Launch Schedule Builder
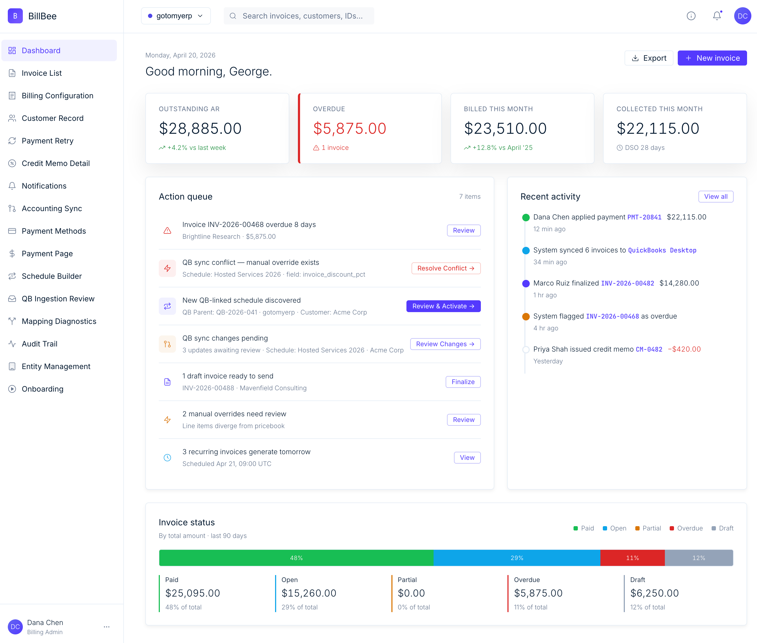 coord(59,276)
